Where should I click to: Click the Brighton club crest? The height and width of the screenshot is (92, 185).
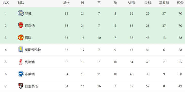coord(21,74)
